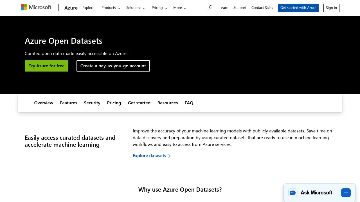Screen dimensions: 360x202
Task: Click the Sign in button
Action: tap(331, 8)
